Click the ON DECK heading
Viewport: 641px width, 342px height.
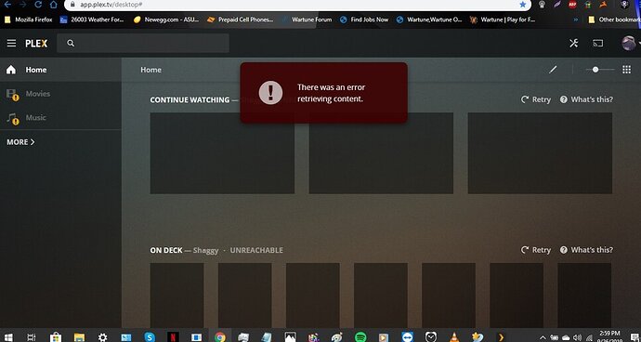click(166, 250)
